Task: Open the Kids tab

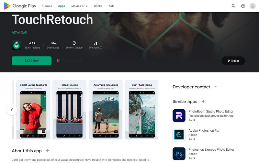Action: point(111,6)
